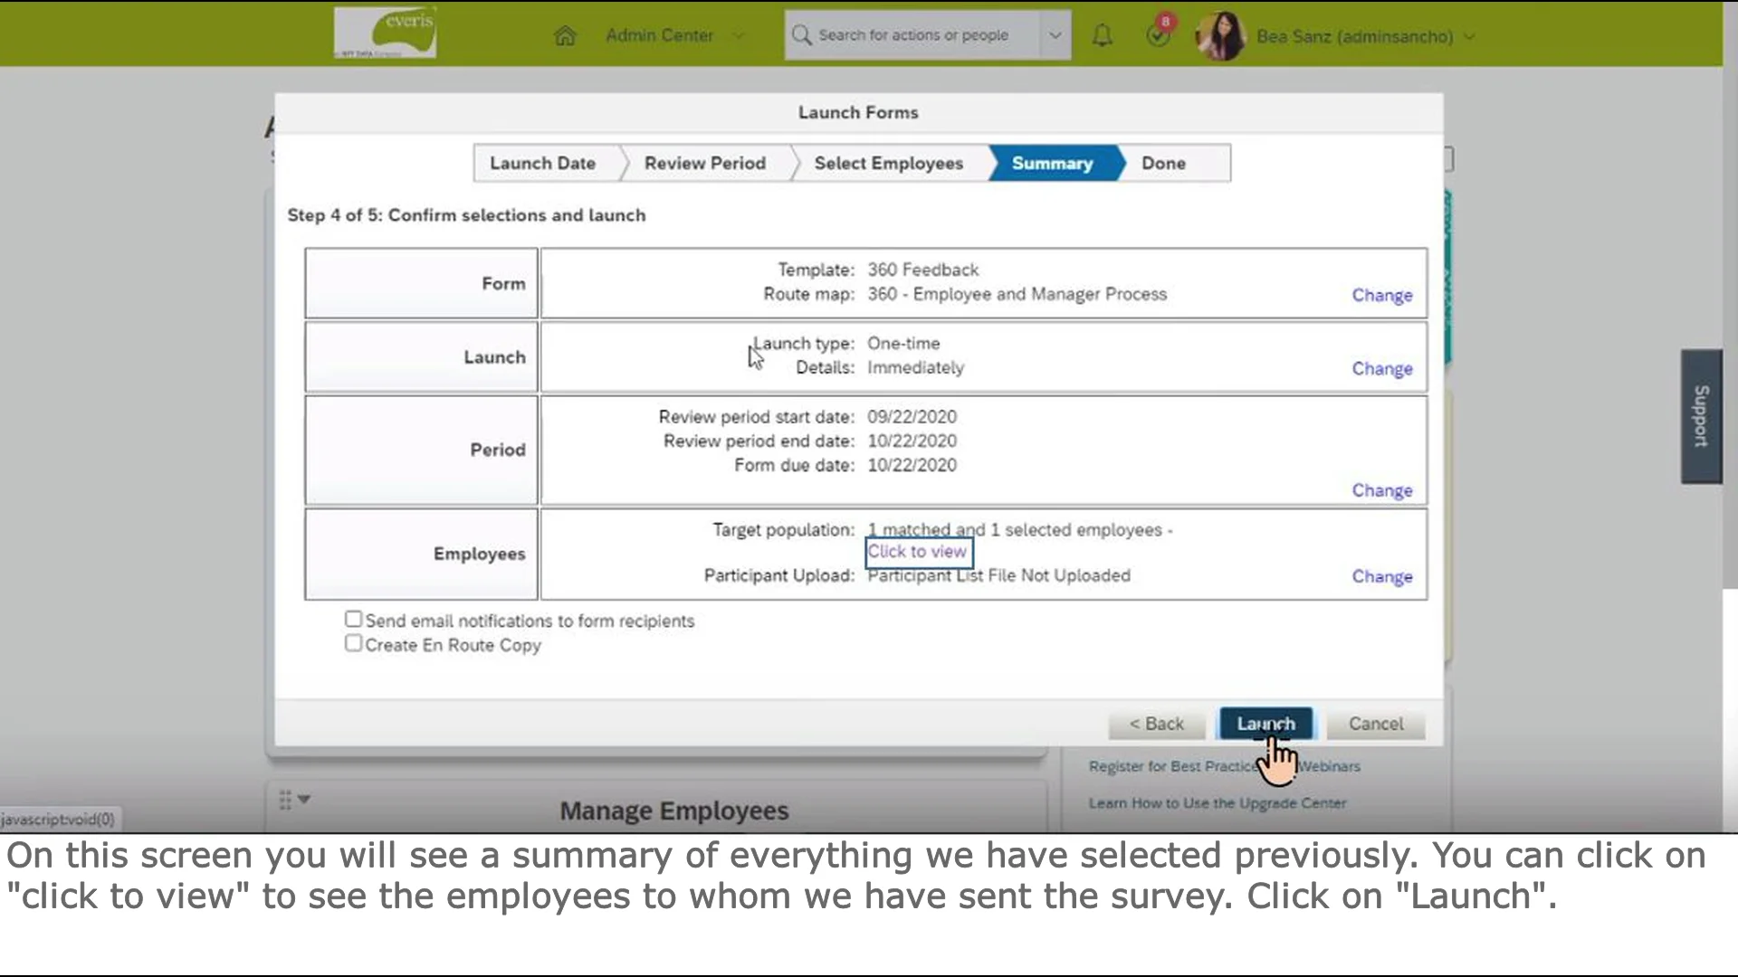The width and height of the screenshot is (1738, 977).
Task: Click Bea Sanz's profile picture
Action: [1219, 36]
